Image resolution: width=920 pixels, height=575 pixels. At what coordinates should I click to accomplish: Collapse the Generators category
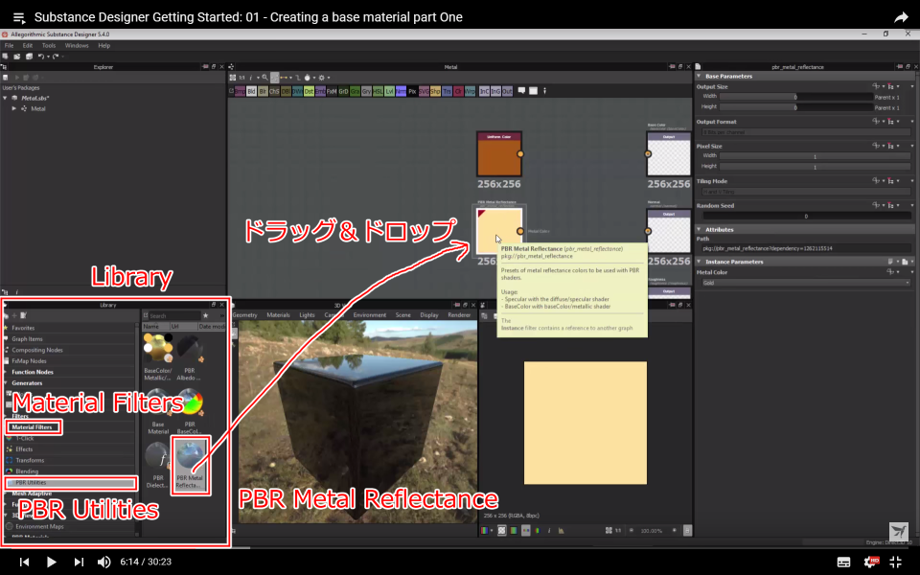(x=6, y=383)
